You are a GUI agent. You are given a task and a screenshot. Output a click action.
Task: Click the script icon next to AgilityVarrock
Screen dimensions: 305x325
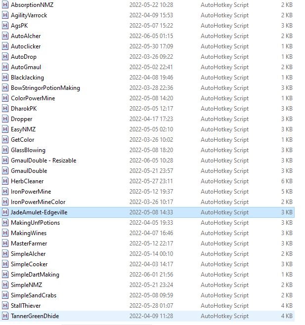tap(5, 15)
